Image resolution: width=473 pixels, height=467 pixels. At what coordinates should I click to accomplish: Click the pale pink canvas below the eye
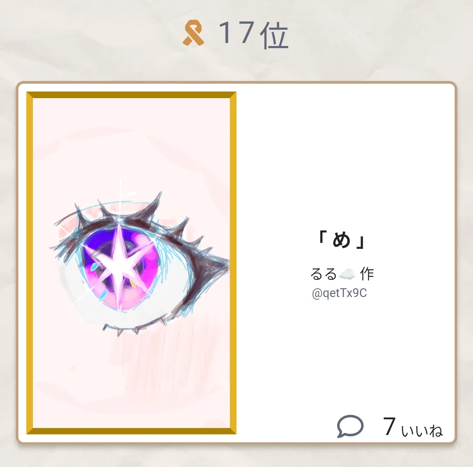[131, 380]
